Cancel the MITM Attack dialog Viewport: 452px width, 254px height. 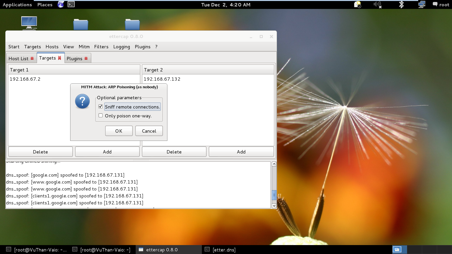(x=149, y=131)
